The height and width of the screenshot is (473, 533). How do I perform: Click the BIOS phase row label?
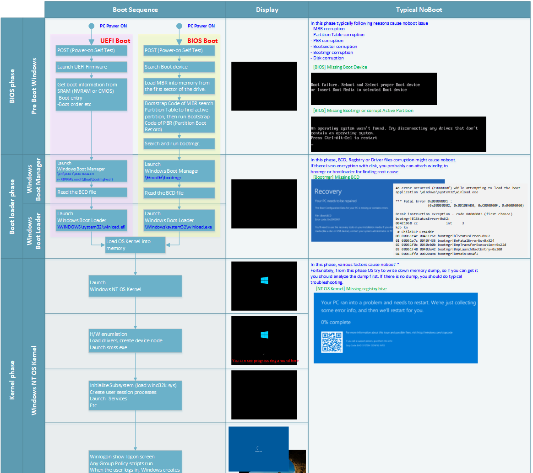coord(12,86)
